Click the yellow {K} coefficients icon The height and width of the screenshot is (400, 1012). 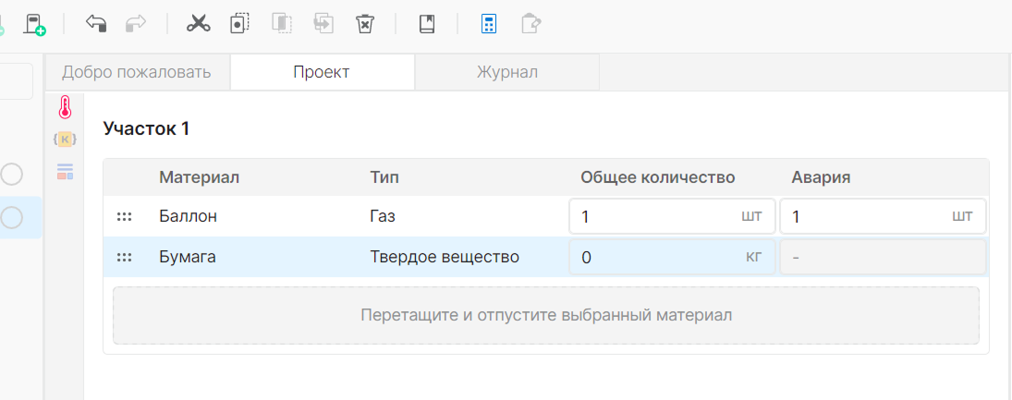(x=65, y=139)
